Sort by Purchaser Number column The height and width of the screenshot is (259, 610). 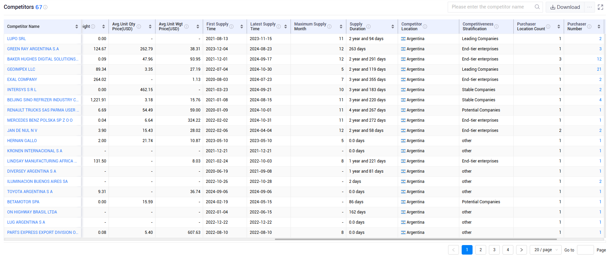[599, 27]
